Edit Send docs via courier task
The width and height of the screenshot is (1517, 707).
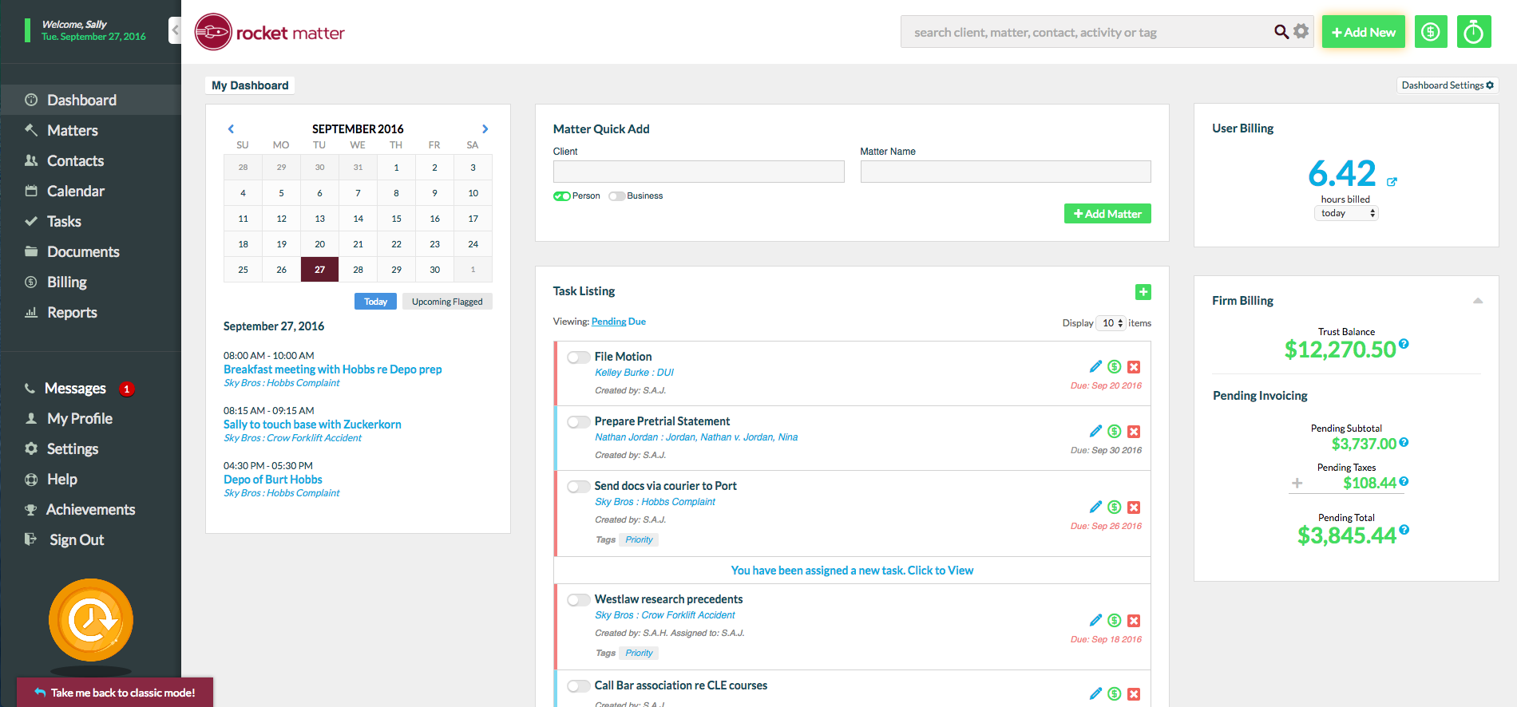tap(1095, 507)
